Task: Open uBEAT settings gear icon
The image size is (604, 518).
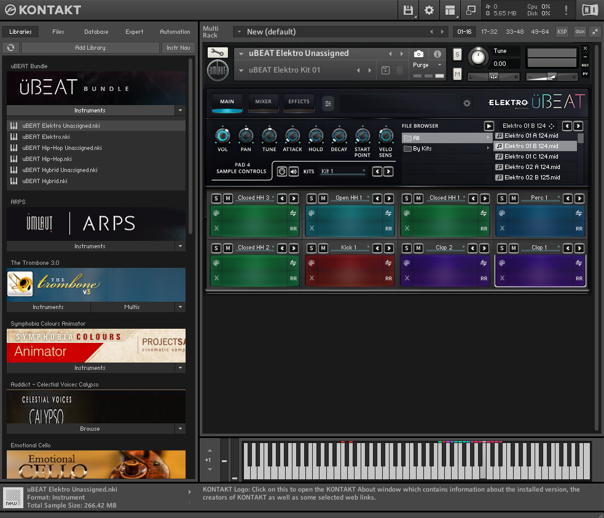Action: coord(467,103)
